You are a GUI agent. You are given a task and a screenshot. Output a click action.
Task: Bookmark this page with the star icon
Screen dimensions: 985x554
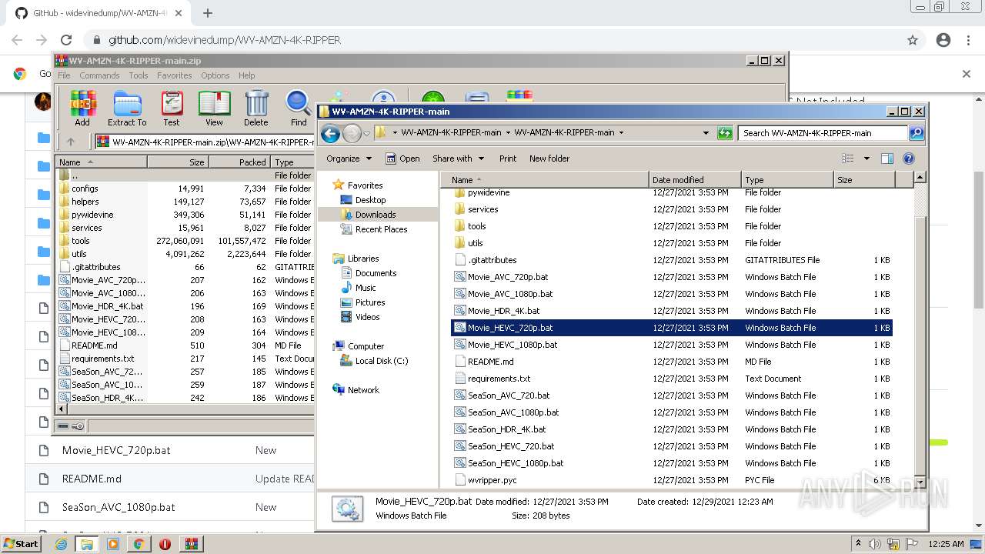913,40
